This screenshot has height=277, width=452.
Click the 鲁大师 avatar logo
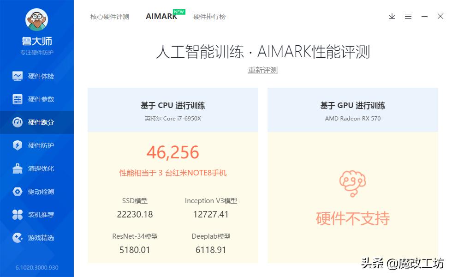[37, 20]
